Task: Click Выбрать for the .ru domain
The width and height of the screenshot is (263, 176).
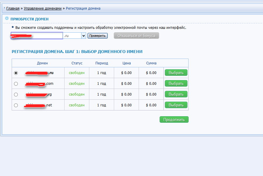Action: point(176,73)
